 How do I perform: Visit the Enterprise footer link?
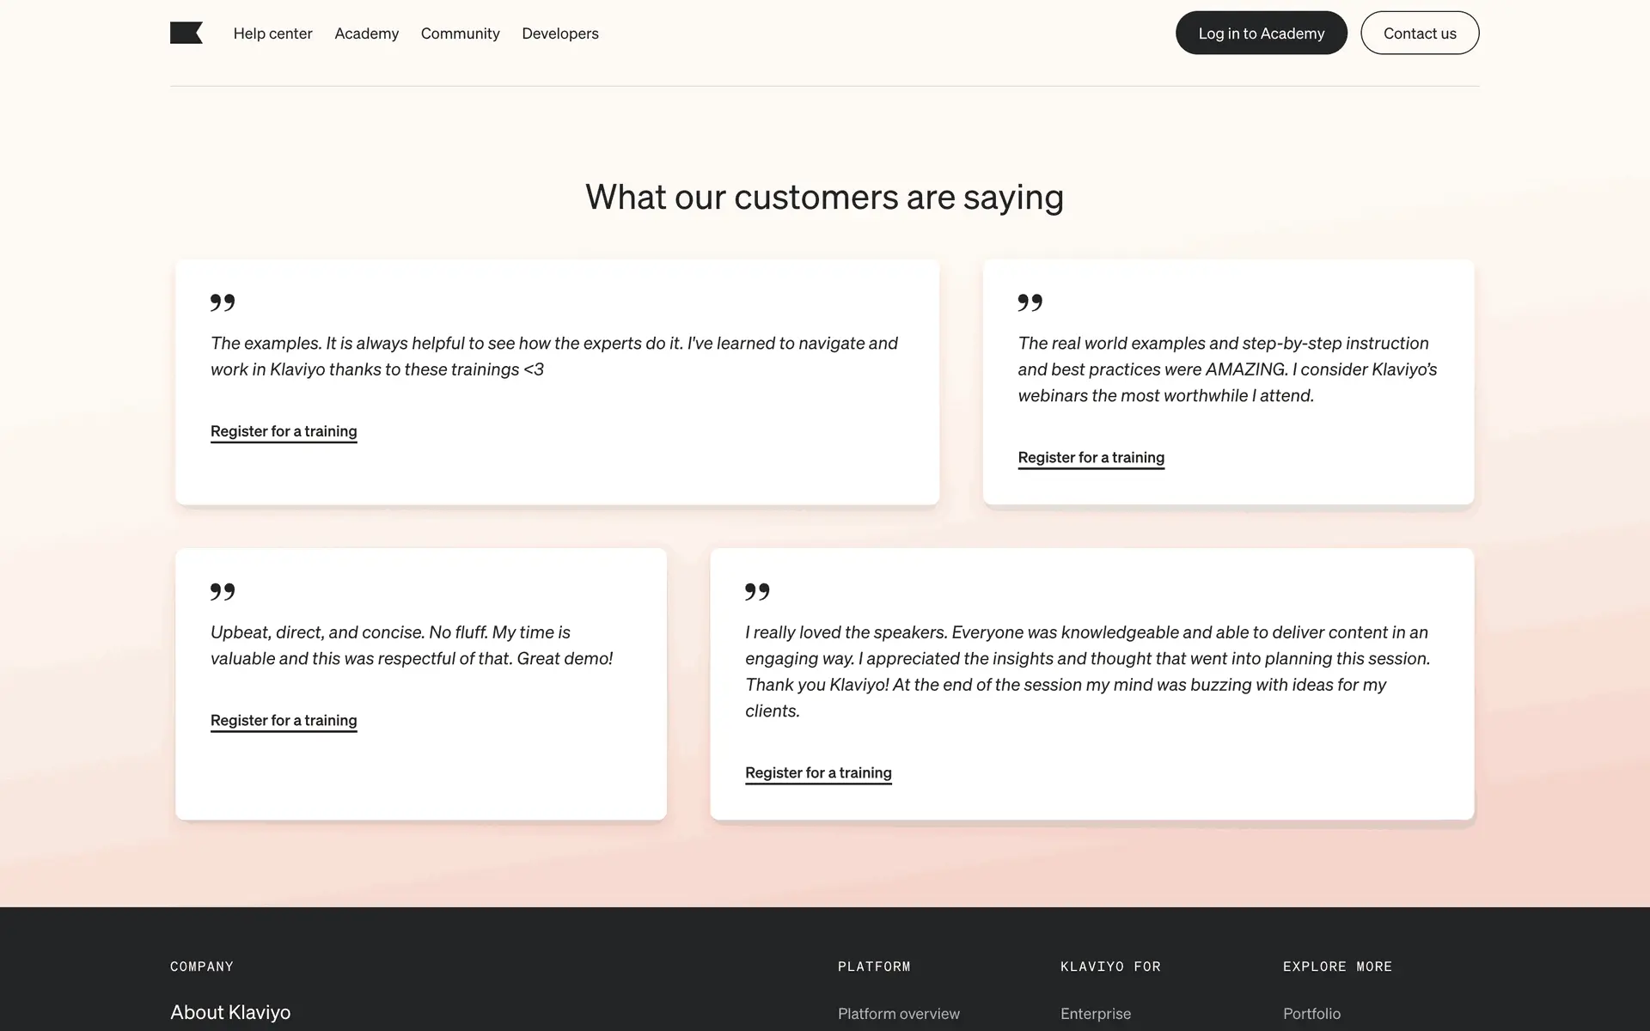click(x=1095, y=1014)
